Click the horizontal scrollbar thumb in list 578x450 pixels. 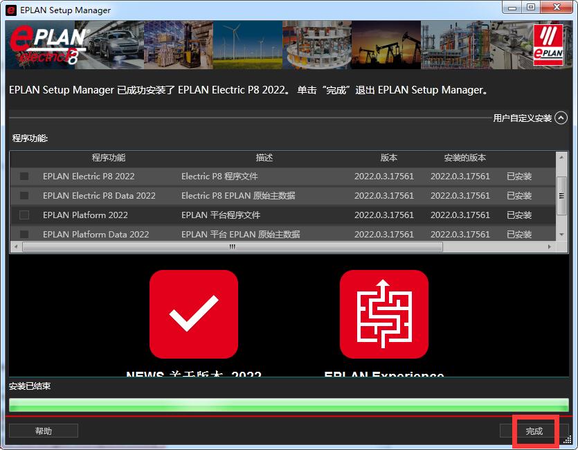(x=232, y=246)
